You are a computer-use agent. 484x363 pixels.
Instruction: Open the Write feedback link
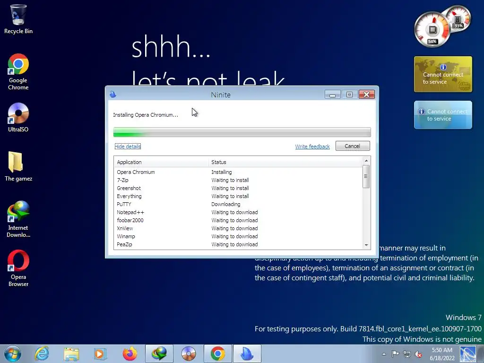pyautogui.click(x=312, y=147)
